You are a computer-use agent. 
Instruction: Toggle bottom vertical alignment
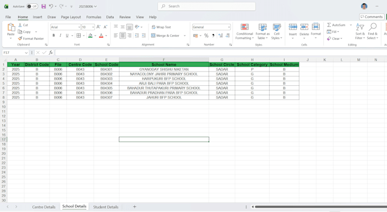[130, 27]
